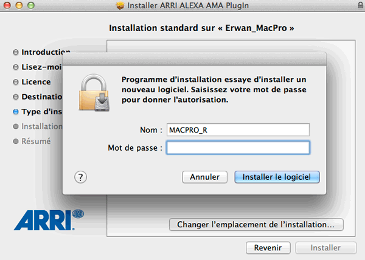365x260 pixels.
Task: Click the authorization message text in dialog
Action: 214,90
